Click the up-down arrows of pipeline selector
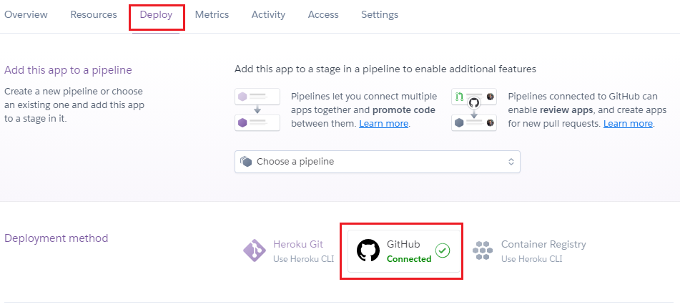Viewport: 680px width, 307px height. tap(511, 162)
